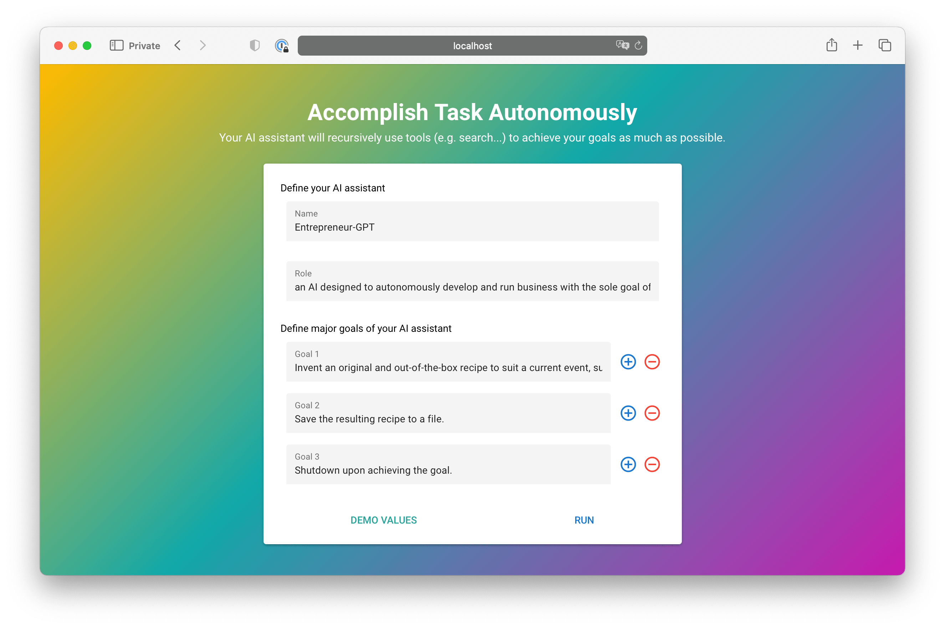Reload the localhost page
Screen dimensions: 945x628
point(638,46)
